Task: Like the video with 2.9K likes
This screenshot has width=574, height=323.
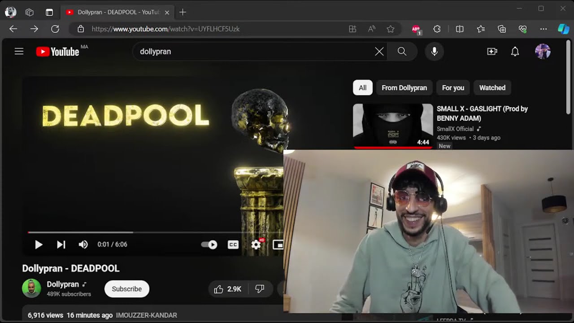Action: click(x=228, y=289)
